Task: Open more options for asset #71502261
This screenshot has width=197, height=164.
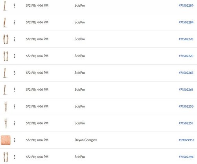Action: tap(14, 89)
